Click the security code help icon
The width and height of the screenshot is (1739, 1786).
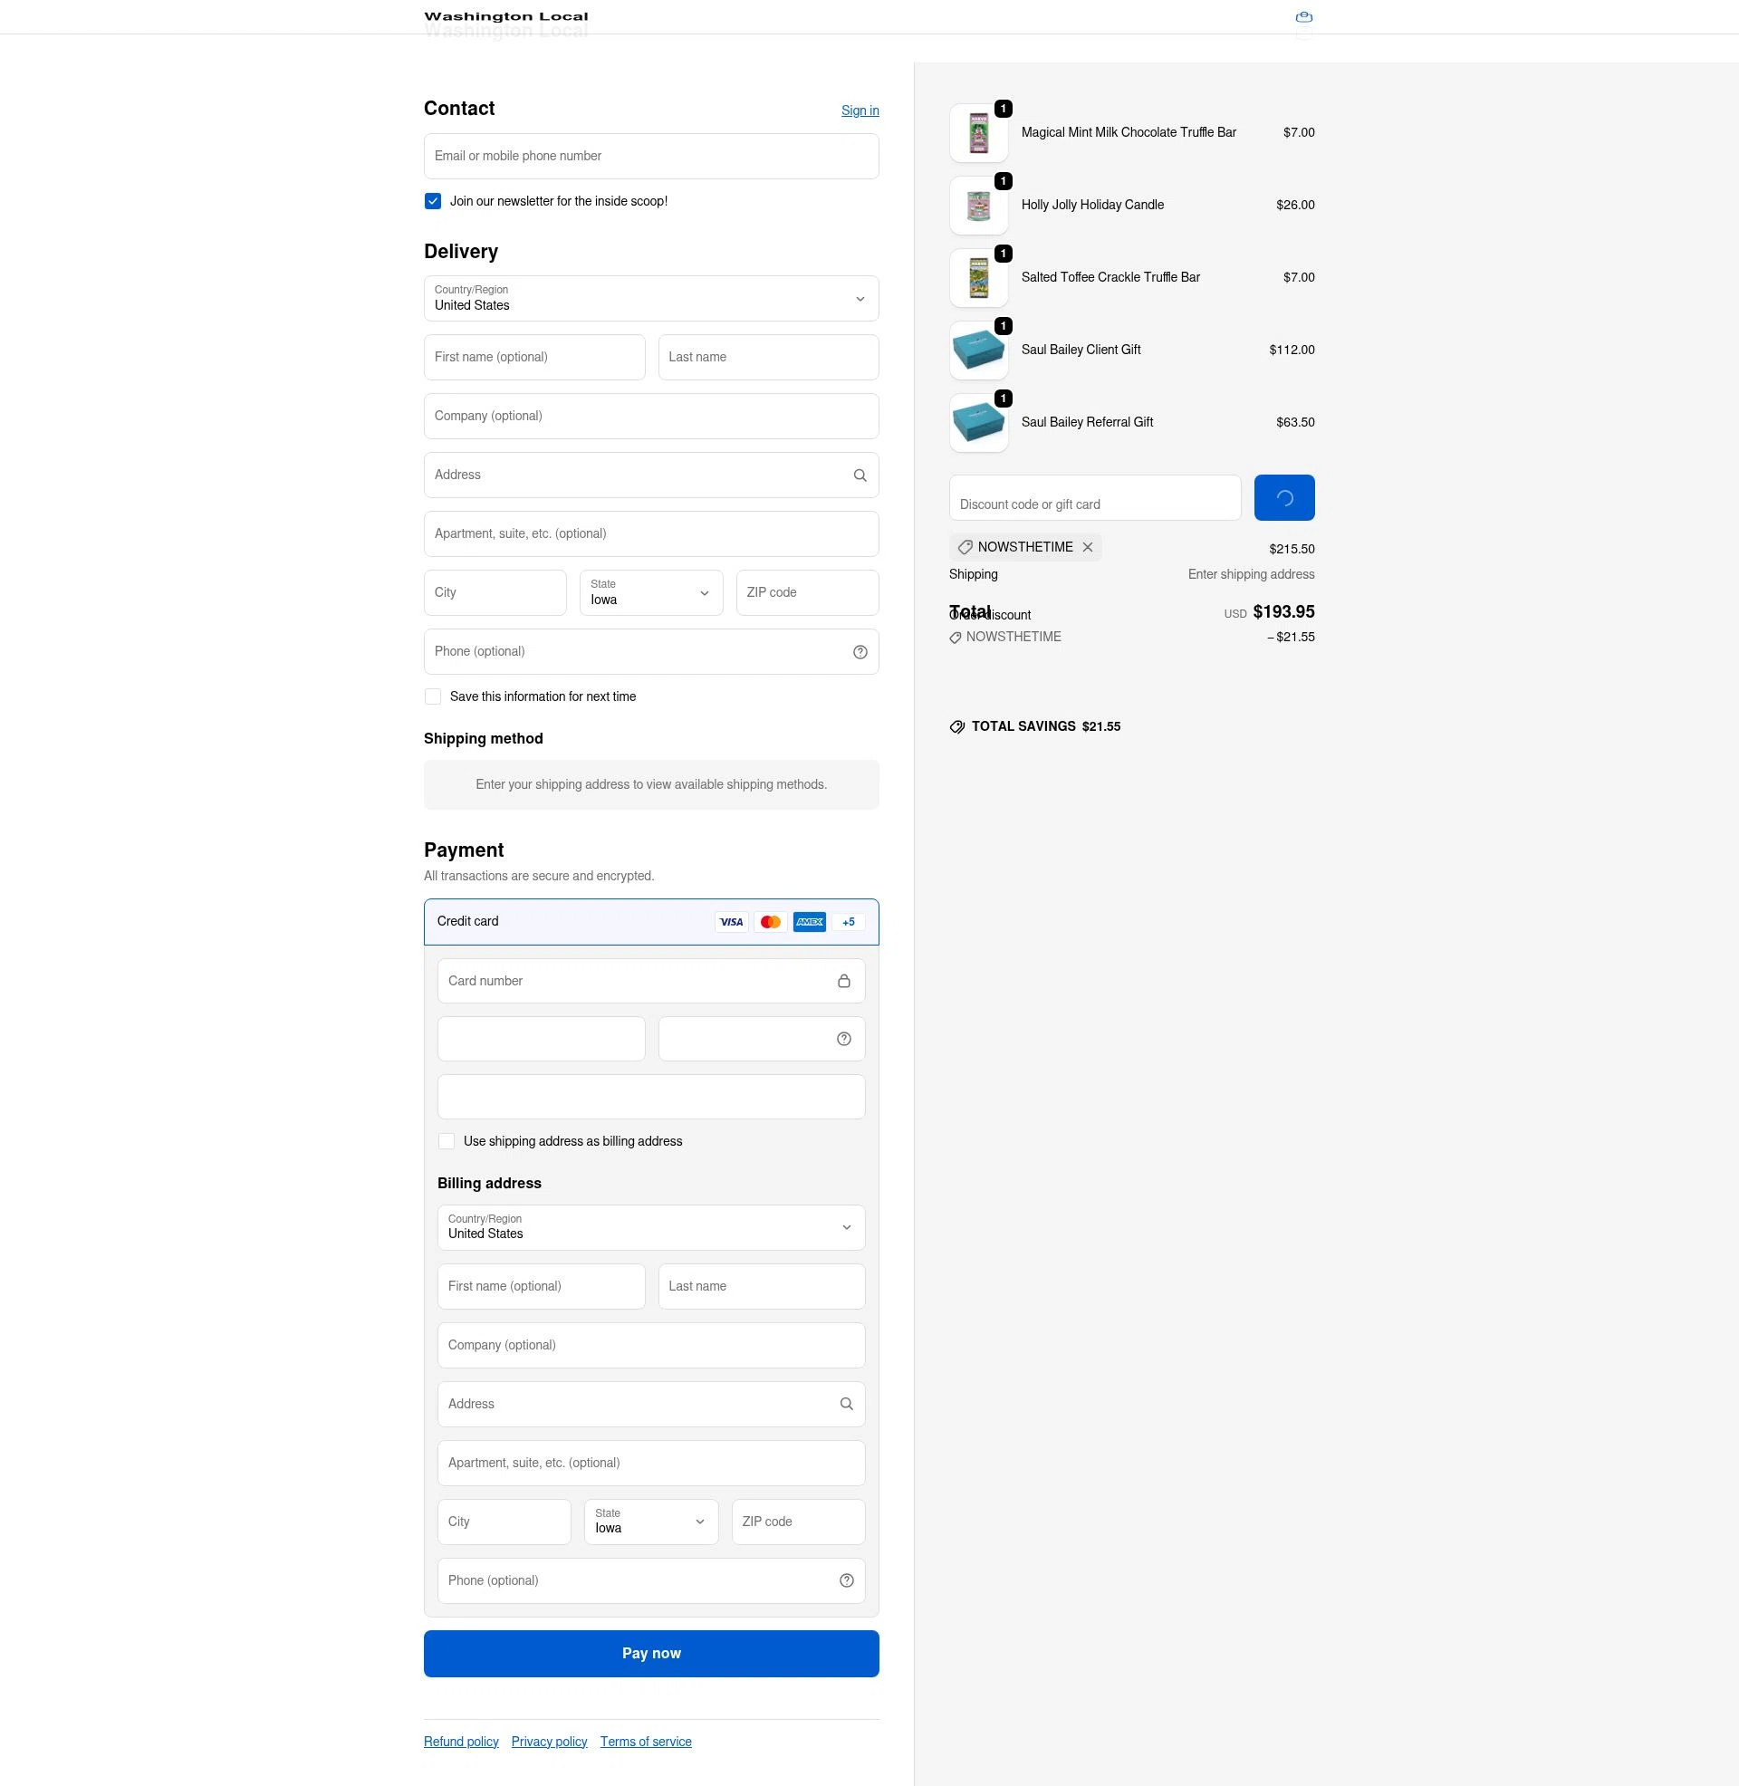pos(842,1038)
